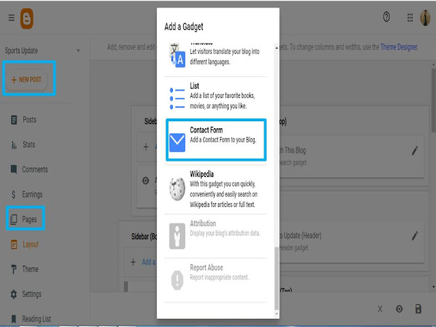Click the translate gadget description text
The image size is (436, 327).
(224, 57)
